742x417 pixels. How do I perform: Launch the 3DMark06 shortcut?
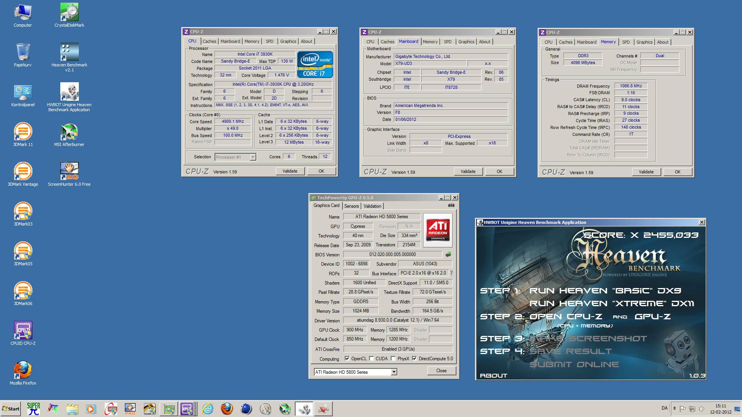click(23, 294)
